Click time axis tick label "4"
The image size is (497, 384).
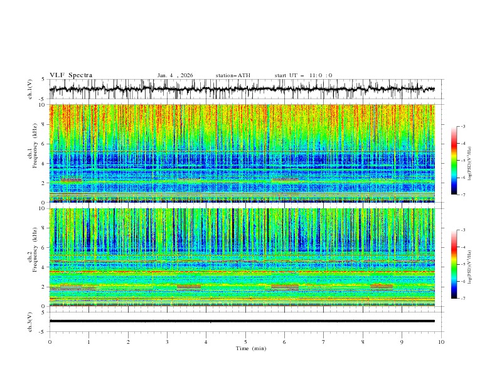pos(206,342)
